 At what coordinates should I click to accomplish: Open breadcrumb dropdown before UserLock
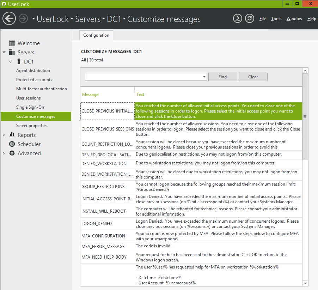[x=33, y=19]
